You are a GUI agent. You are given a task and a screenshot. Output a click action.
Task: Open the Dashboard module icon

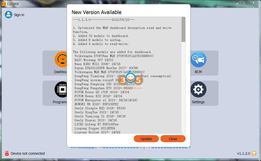tap(61, 59)
